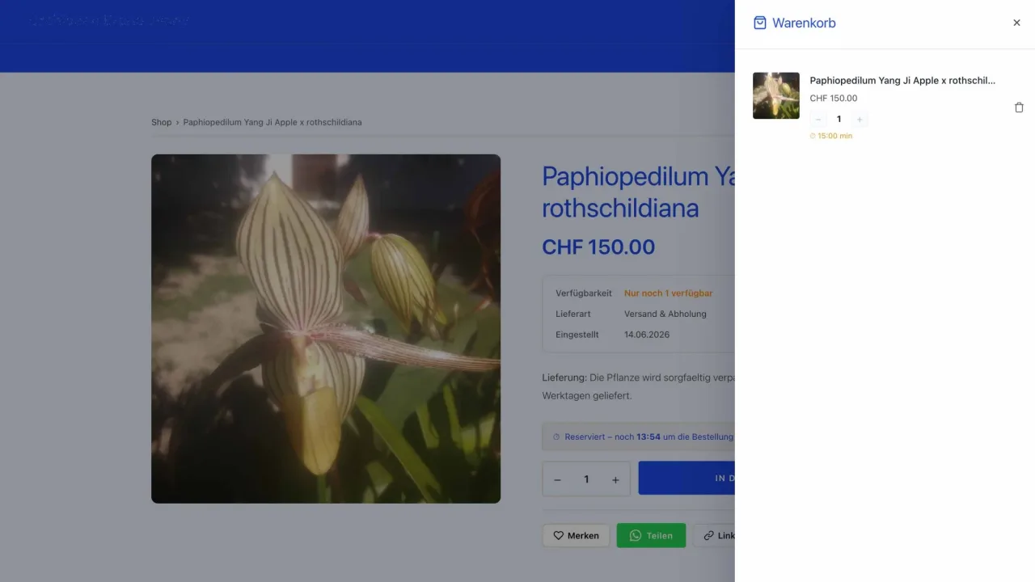Click the listing date 14.06.2026

[647, 335]
